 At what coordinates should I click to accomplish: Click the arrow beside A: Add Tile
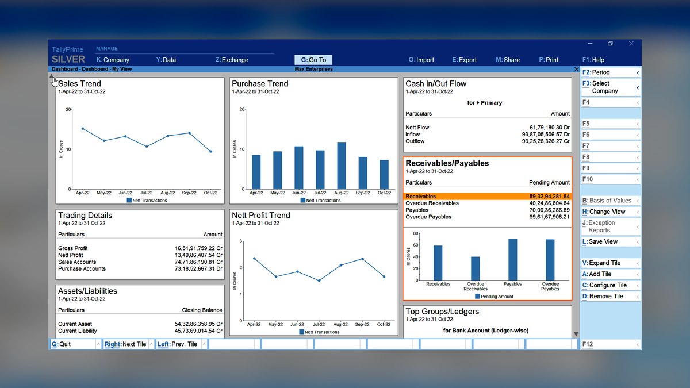tap(638, 274)
